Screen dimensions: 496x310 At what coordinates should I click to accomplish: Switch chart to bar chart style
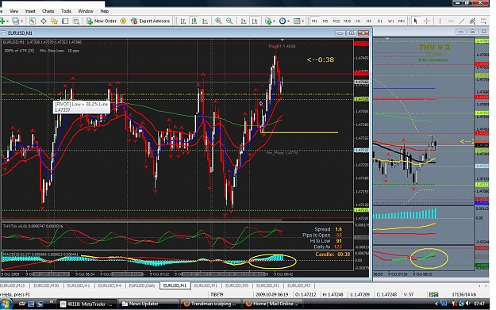(x=183, y=21)
